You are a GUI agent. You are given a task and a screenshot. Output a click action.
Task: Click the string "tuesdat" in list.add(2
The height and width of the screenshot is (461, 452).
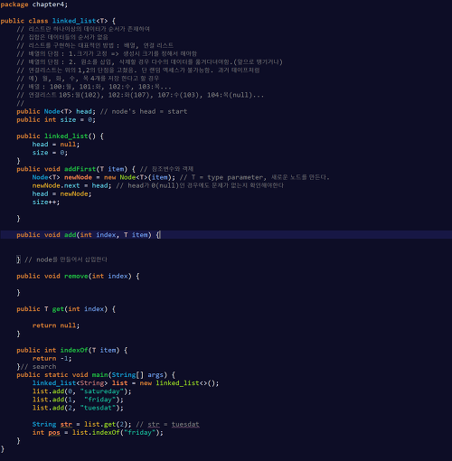pyautogui.click(x=98, y=408)
